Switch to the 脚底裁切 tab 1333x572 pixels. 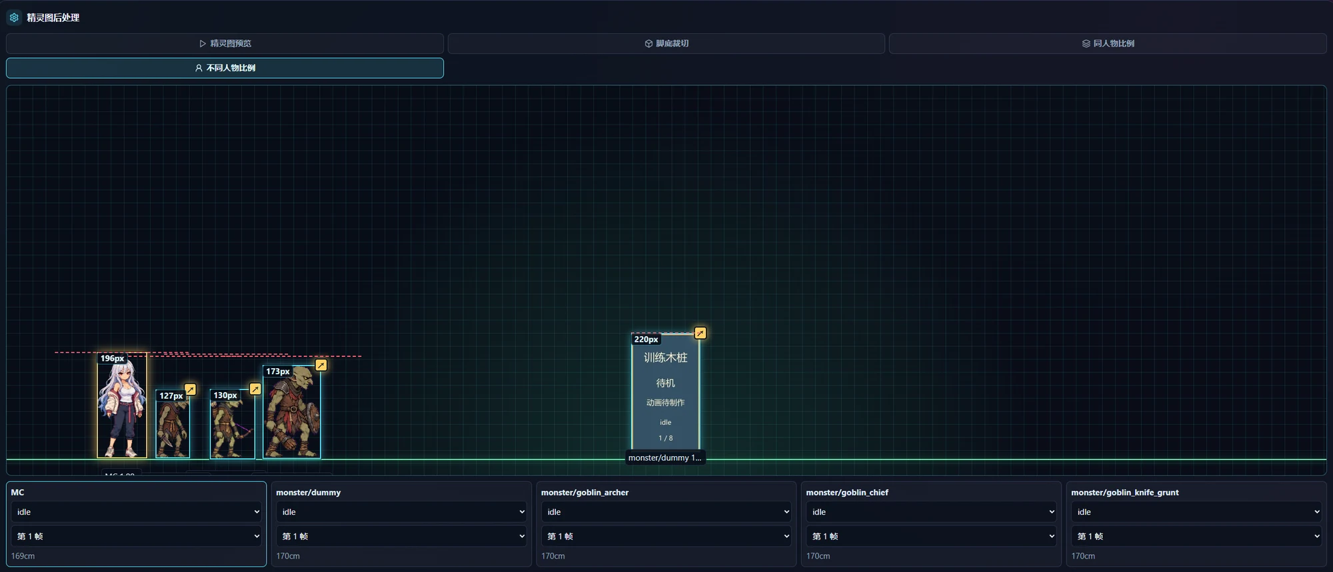click(666, 43)
